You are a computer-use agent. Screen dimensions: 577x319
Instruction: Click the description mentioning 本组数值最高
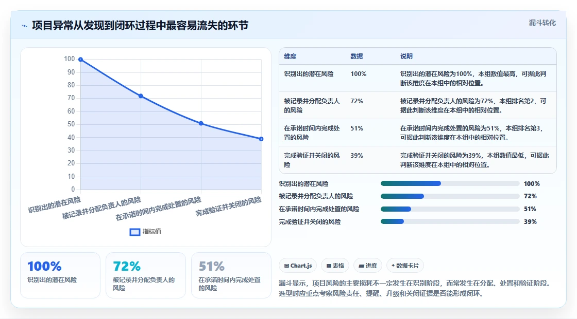point(473,78)
